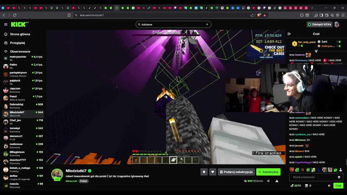
Task: Open the emoji picker in chat input
Action: tap(339, 177)
